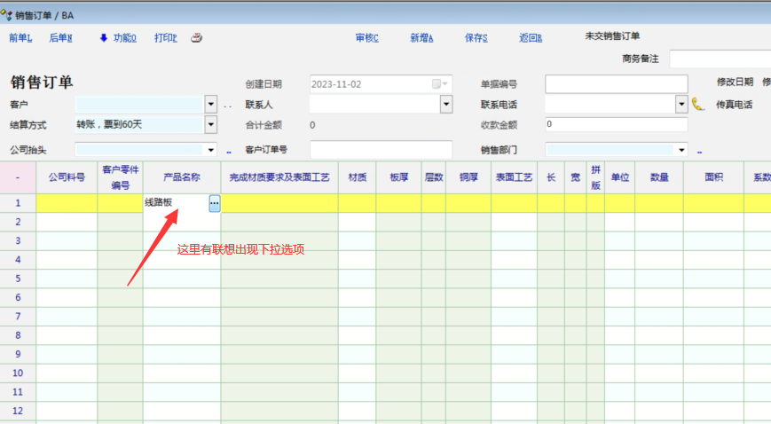Click the lookup link next to 销售部门

click(x=699, y=151)
